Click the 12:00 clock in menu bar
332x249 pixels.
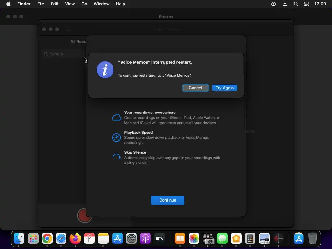320,4
